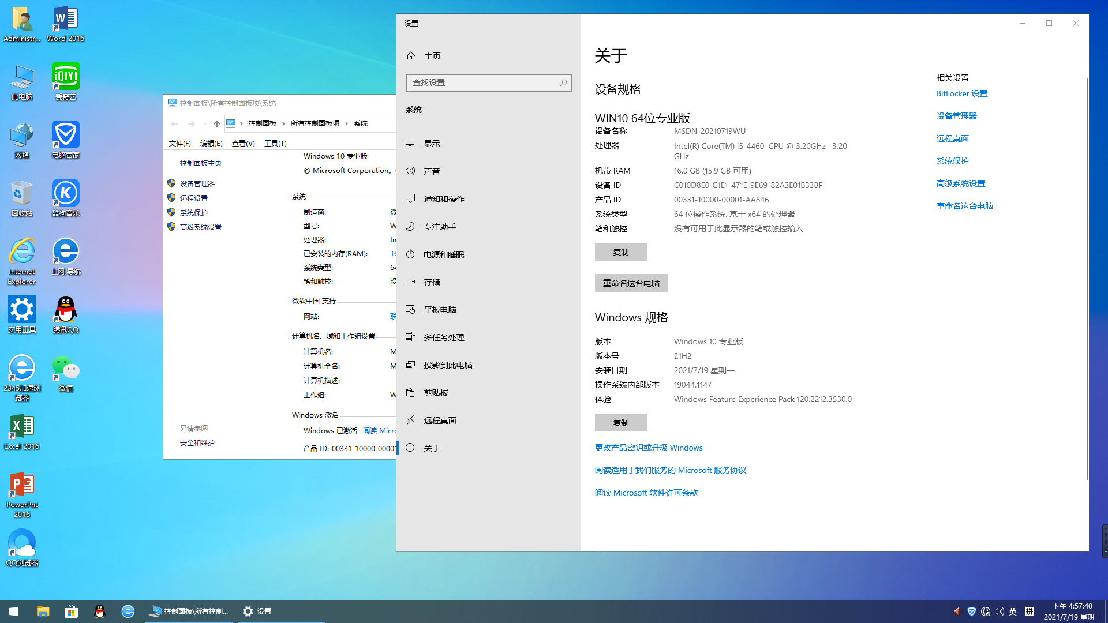The image size is (1108, 623).
Task: Click the Windows Start button
Action: tap(14, 611)
